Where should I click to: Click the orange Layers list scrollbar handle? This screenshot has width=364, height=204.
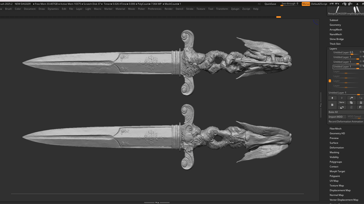[x=330, y=81]
